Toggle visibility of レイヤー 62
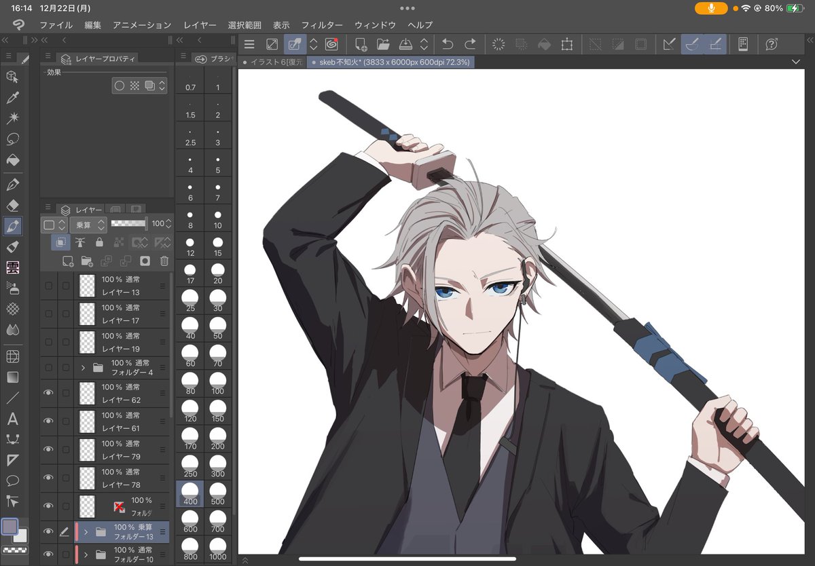815x566 pixels. pos(48,393)
